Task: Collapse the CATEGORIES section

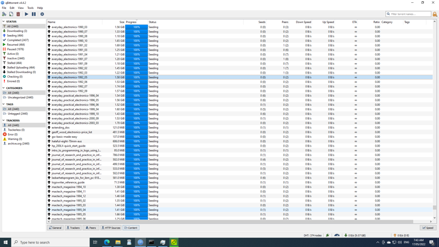Action: (x=4, y=88)
